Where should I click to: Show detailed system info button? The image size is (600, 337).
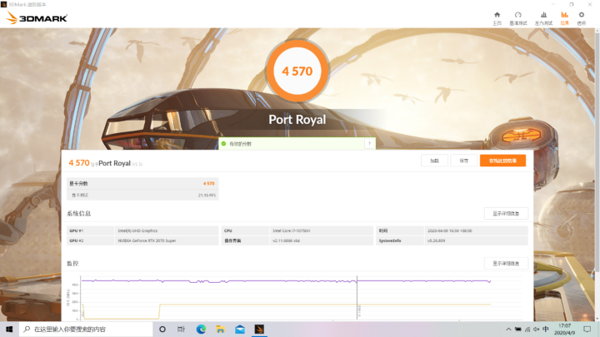point(506,214)
